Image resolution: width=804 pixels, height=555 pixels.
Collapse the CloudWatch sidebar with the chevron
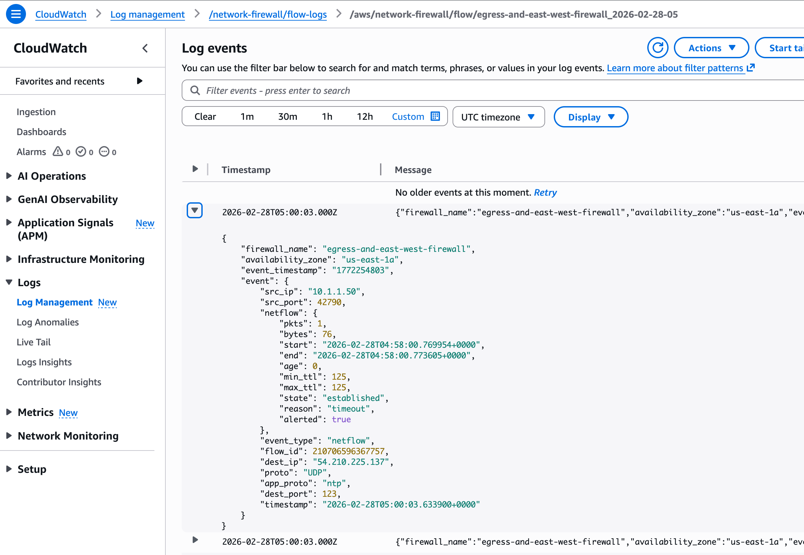pos(145,48)
